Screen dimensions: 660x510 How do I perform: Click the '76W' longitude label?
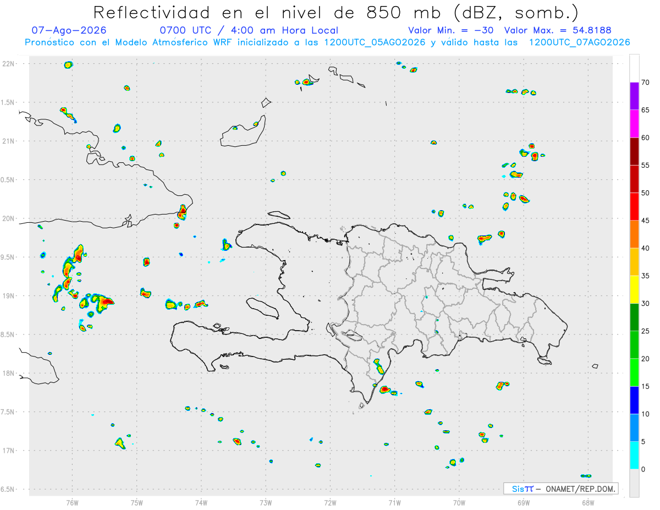(72, 502)
